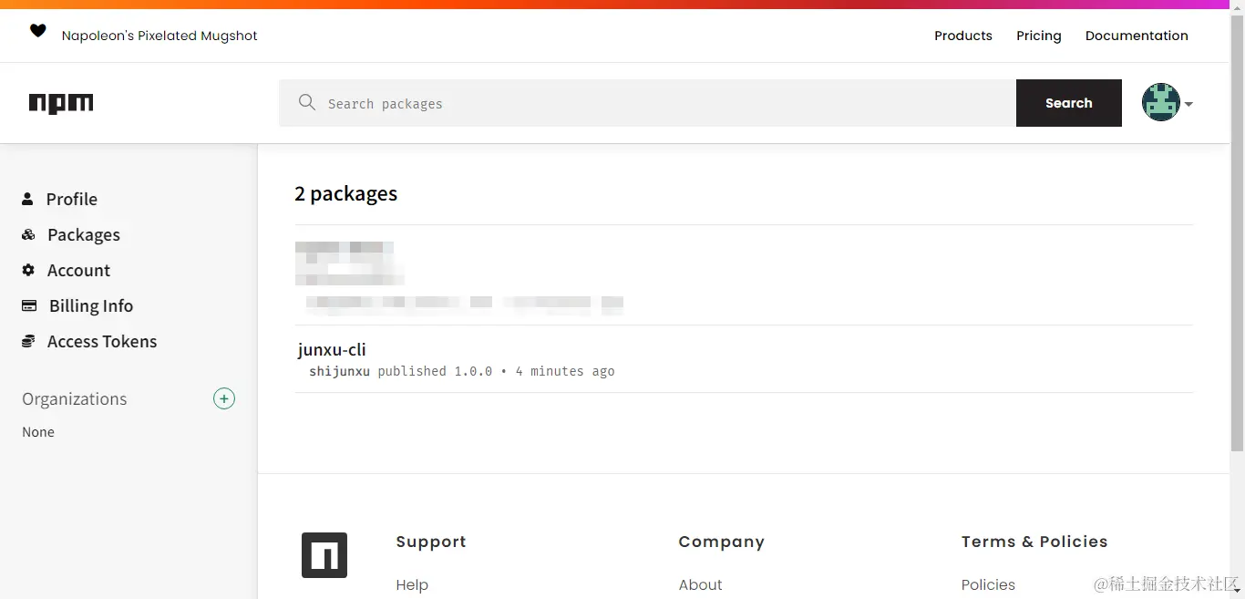
Task: Click Napoleon's Pixelated Mugshot text
Action: [x=159, y=36]
